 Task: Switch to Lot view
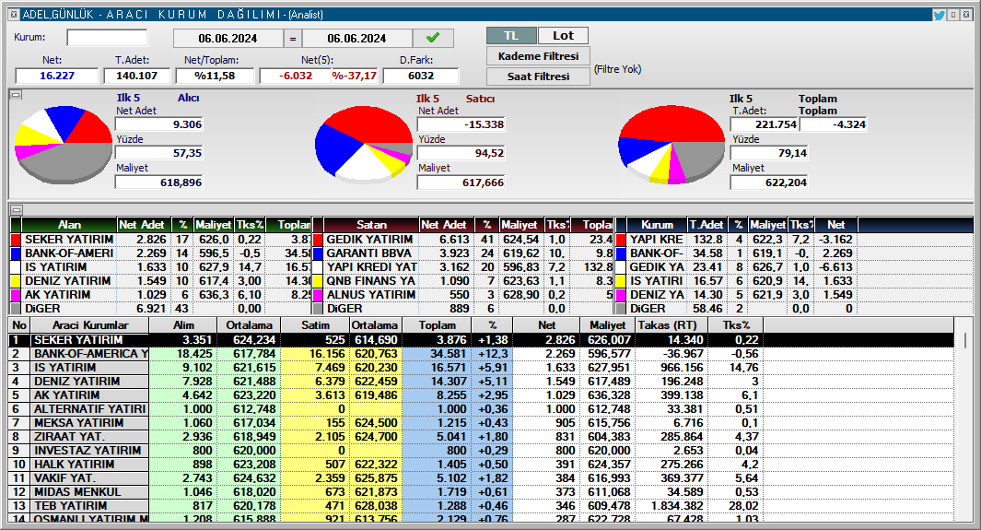563,36
